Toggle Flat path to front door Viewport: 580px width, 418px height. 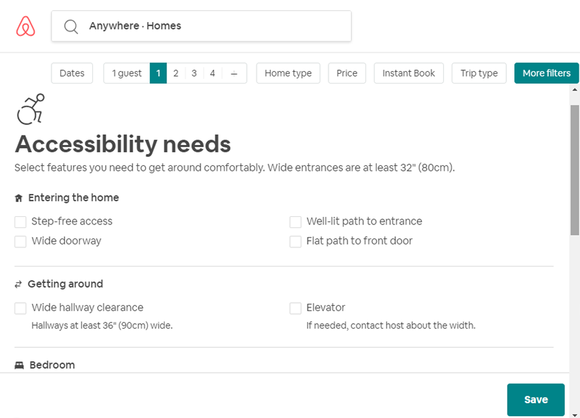coord(296,242)
